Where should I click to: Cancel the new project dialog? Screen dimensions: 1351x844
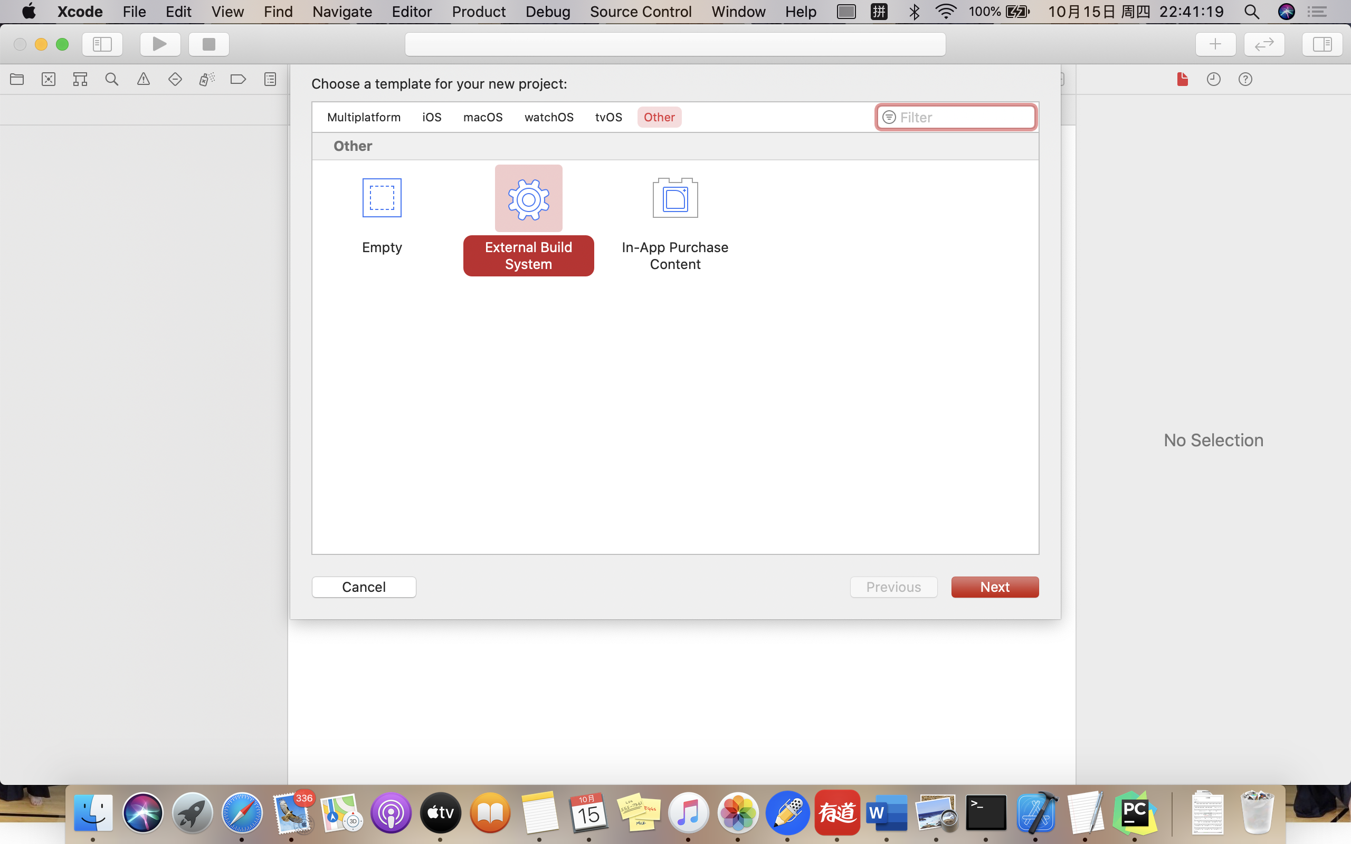click(364, 587)
